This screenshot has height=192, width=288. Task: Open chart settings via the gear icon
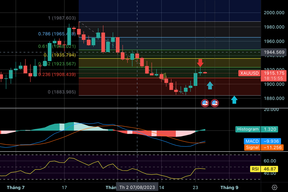coord(274,188)
